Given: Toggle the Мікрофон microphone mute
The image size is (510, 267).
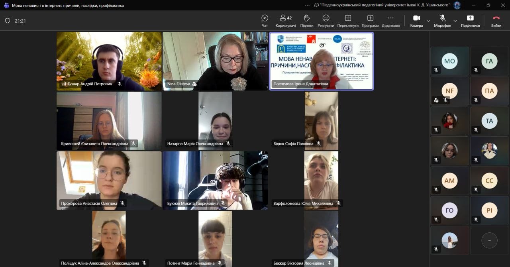Looking at the screenshot, I should pyautogui.click(x=442, y=21).
